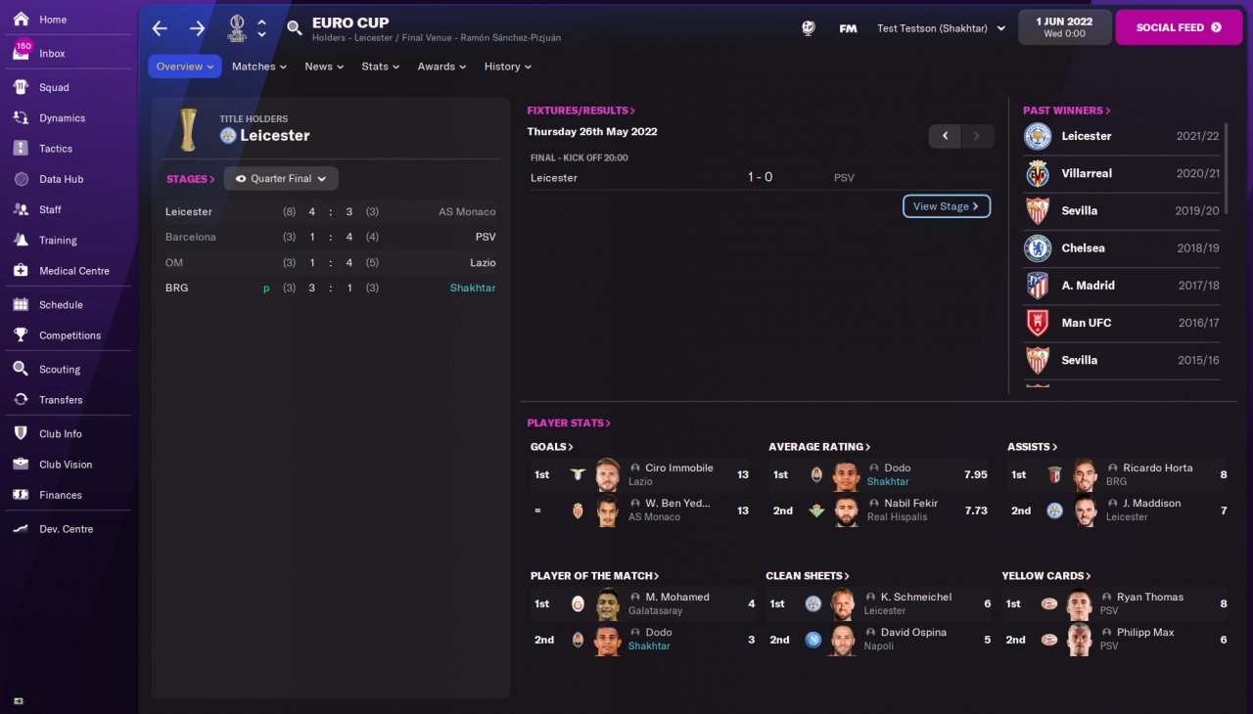Open the Transfers arrows icon

point(21,399)
